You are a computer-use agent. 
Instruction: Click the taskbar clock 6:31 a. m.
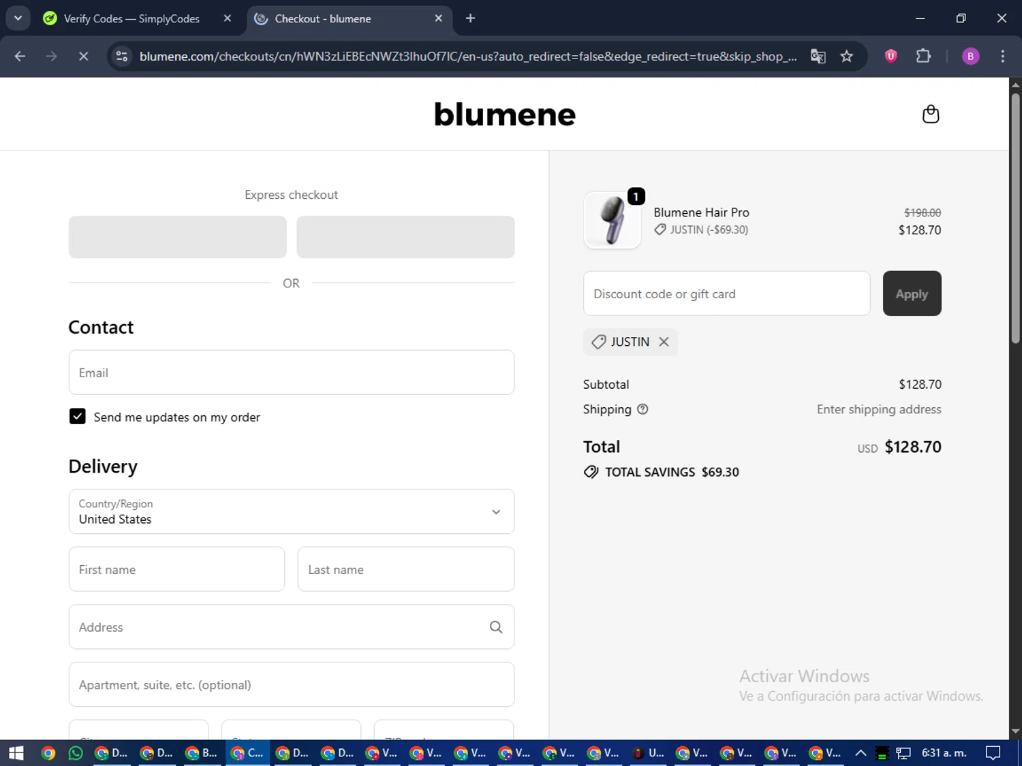944,753
